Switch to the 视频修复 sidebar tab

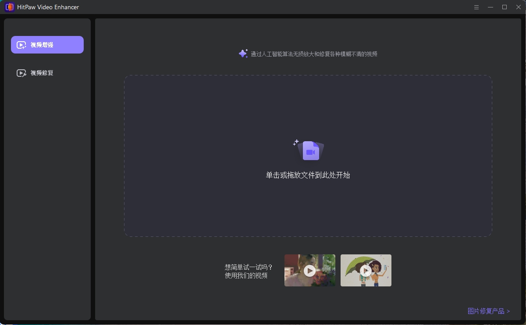47,73
